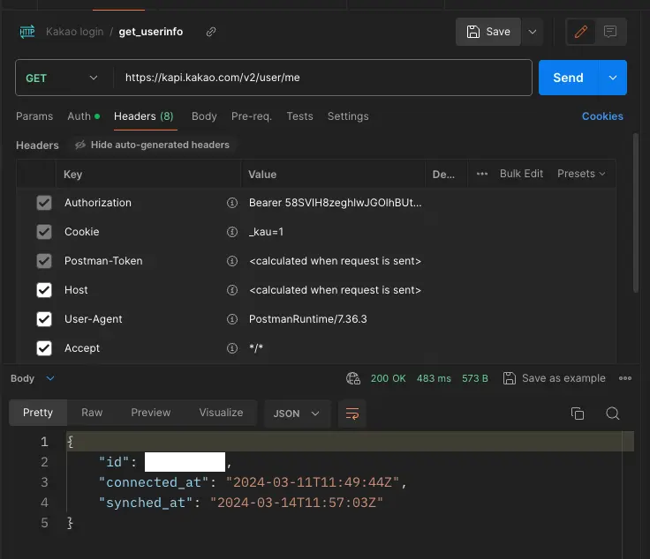Copy response body with copy icon
The height and width of the screenshot is (559, 650).
pos(578,414)
